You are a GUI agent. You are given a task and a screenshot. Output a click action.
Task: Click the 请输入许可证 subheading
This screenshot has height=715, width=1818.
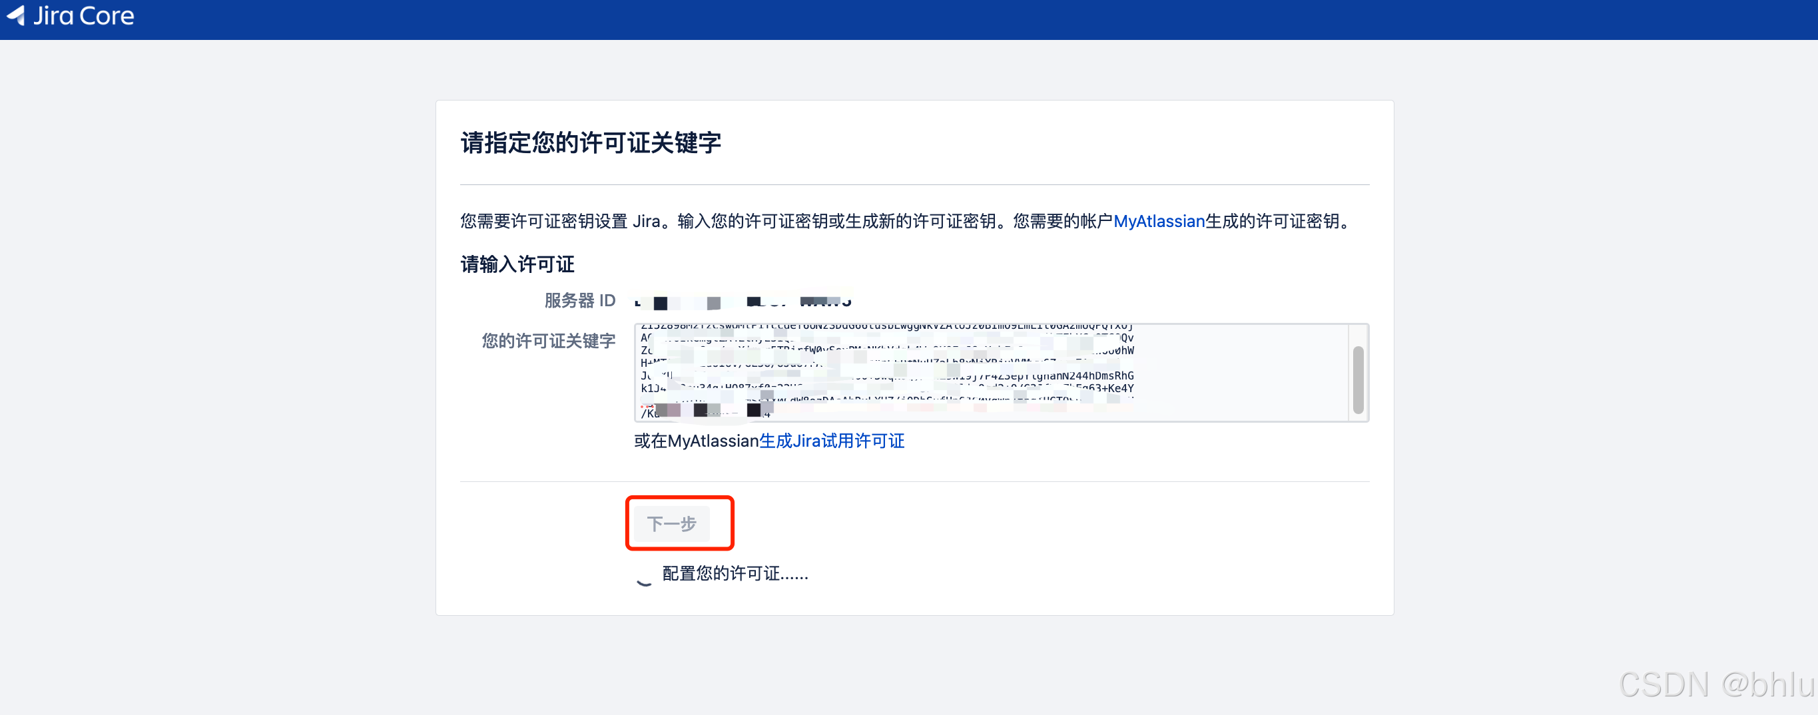(517, 264)
